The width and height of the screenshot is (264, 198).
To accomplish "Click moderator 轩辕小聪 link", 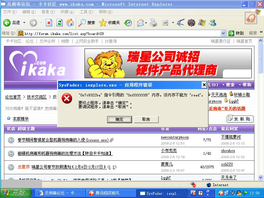I will (242, 95).
